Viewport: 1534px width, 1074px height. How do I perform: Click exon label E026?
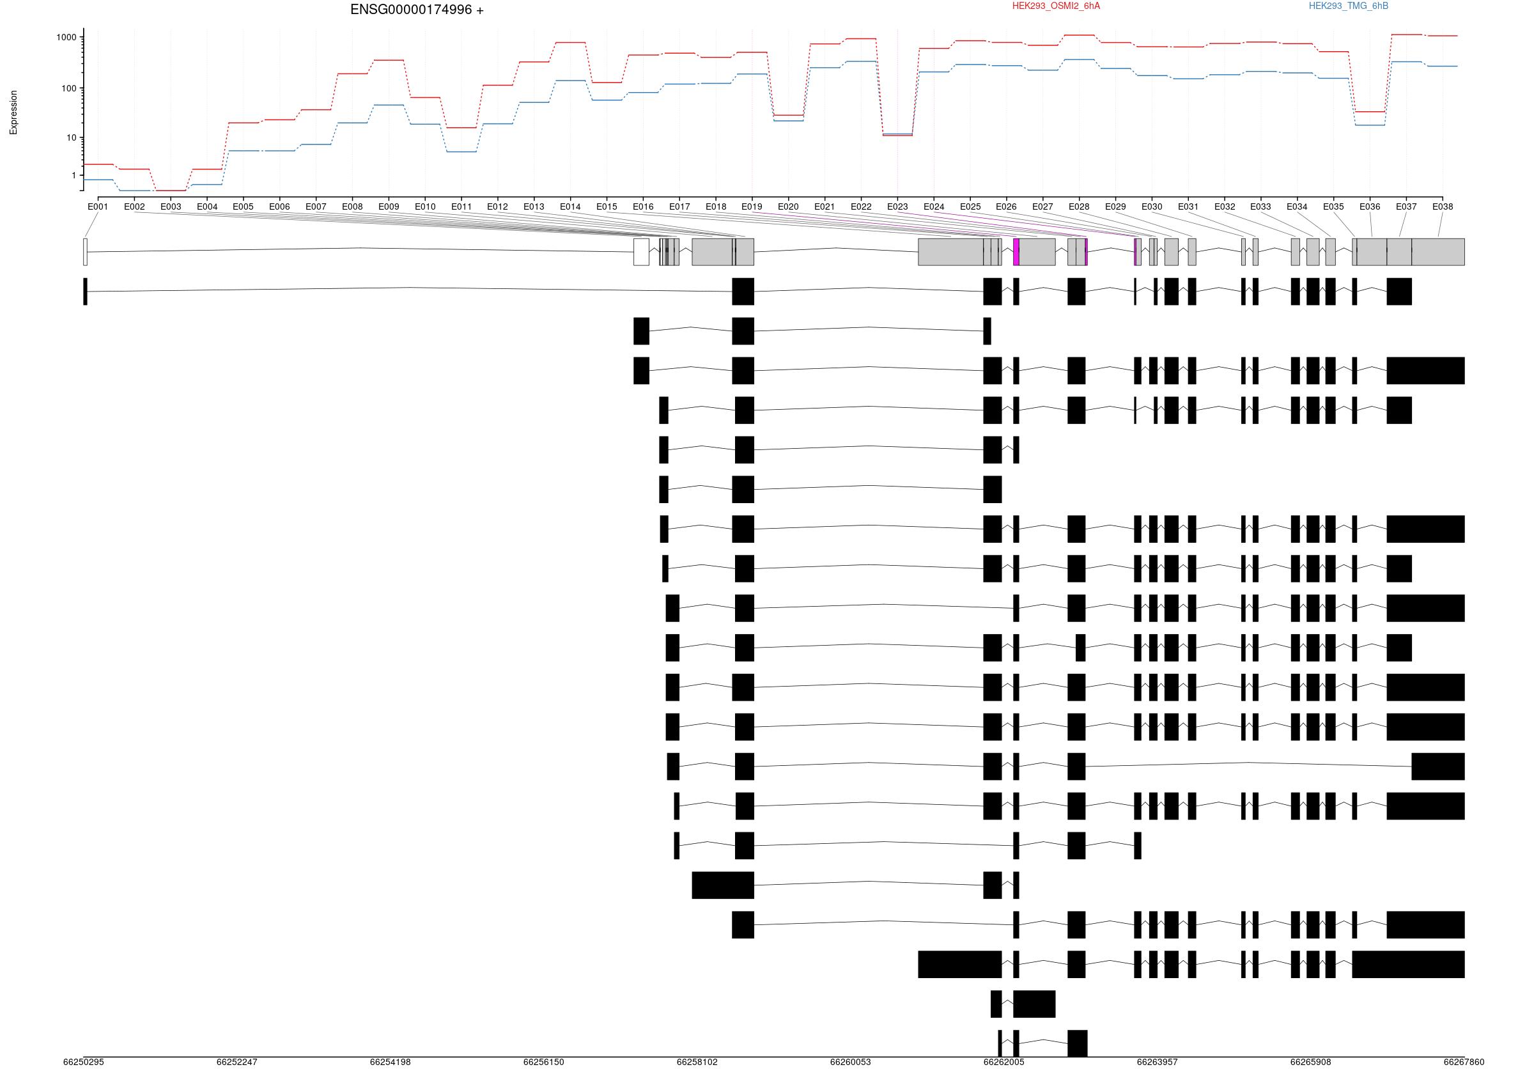pyautogui.click(x=1006, y=206)
